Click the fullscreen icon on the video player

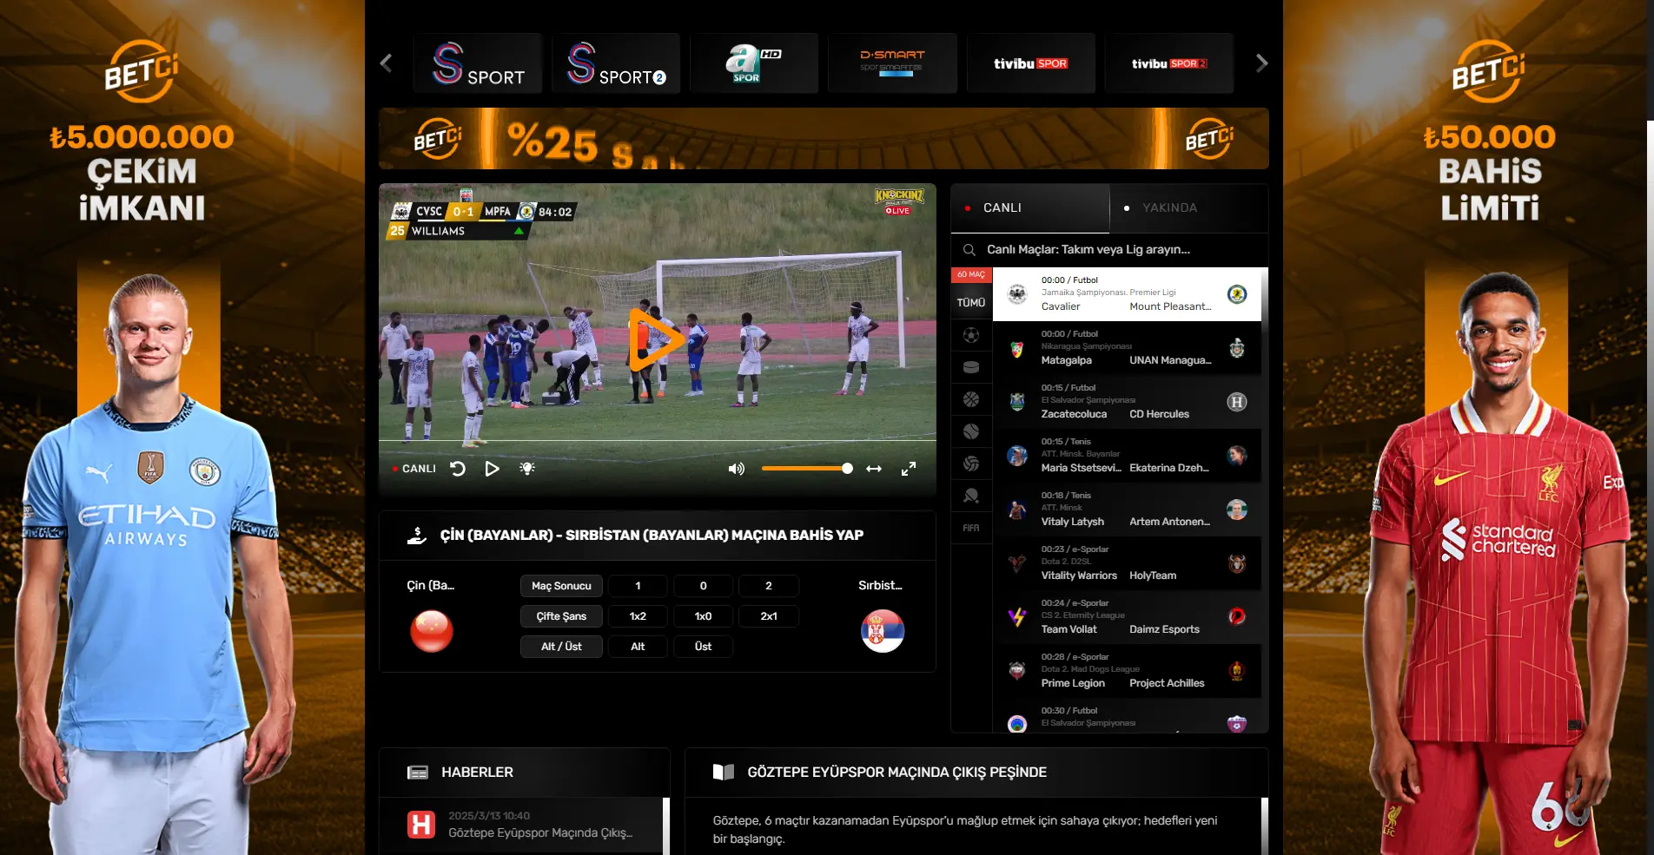coord(909,468)
